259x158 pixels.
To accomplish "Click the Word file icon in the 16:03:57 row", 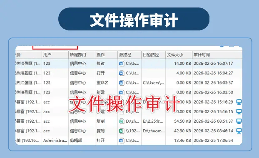I will click(122, 83).
